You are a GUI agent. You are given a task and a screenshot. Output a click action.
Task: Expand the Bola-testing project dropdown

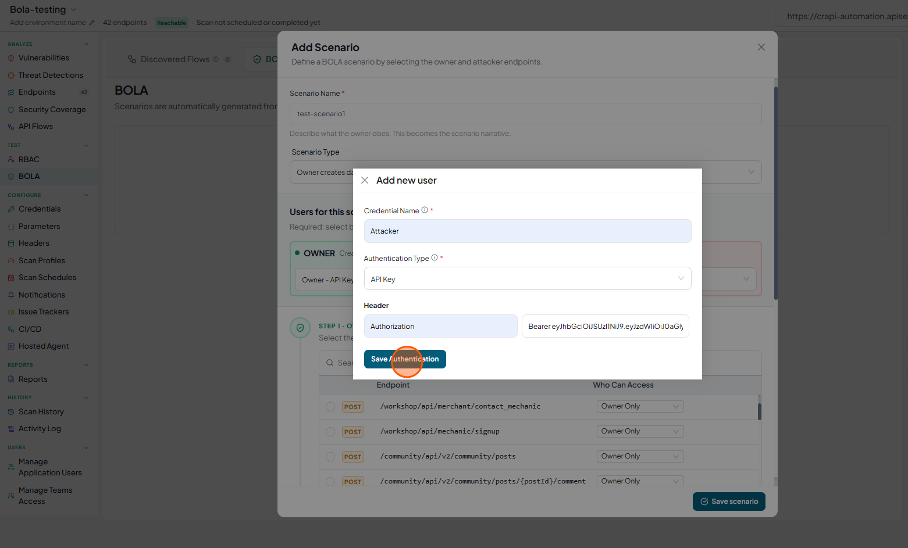click(x=73, y=9)
